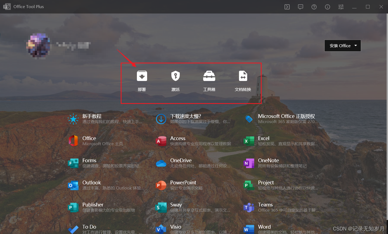Viewport: 388px width, 234px height.
Task: Launch the Project app icon
Action: pos(249,185)
